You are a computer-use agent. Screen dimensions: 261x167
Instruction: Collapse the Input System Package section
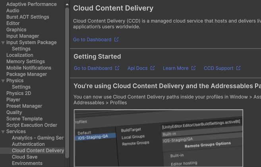pyautogui.click(x=3, y=43)
